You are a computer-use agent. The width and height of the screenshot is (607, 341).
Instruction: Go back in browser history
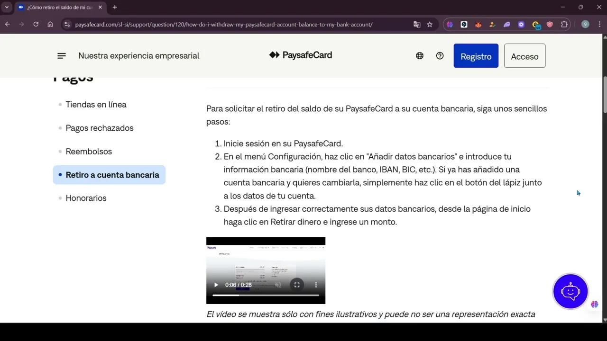tap(7, 24)
